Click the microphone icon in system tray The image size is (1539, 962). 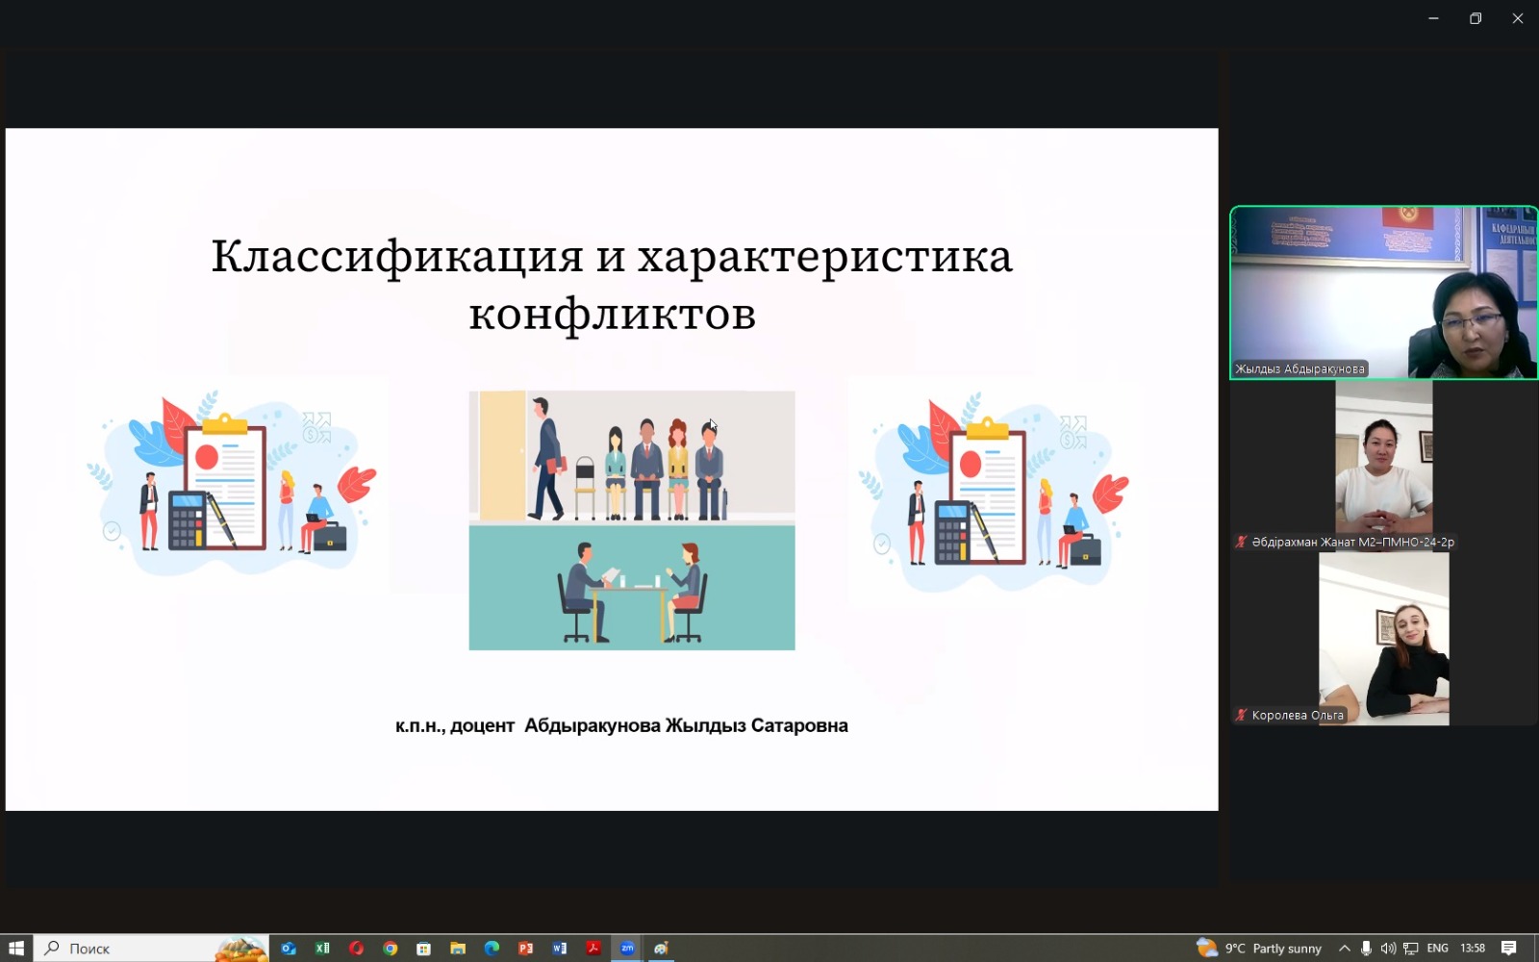click(1366, 949)
